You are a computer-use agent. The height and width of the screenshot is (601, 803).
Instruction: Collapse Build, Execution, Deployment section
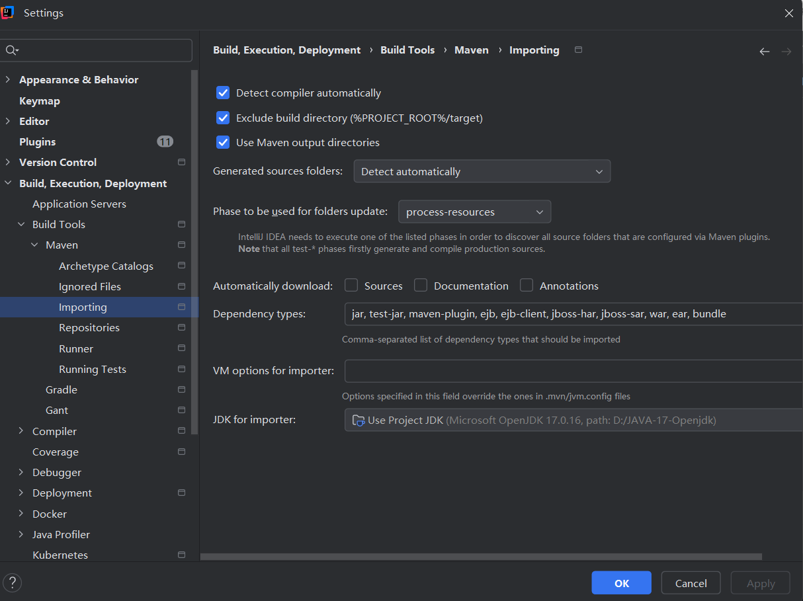coord(8,183)
